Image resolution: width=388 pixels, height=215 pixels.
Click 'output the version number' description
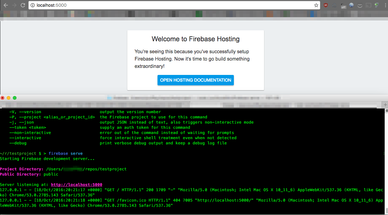pos(130,112)
